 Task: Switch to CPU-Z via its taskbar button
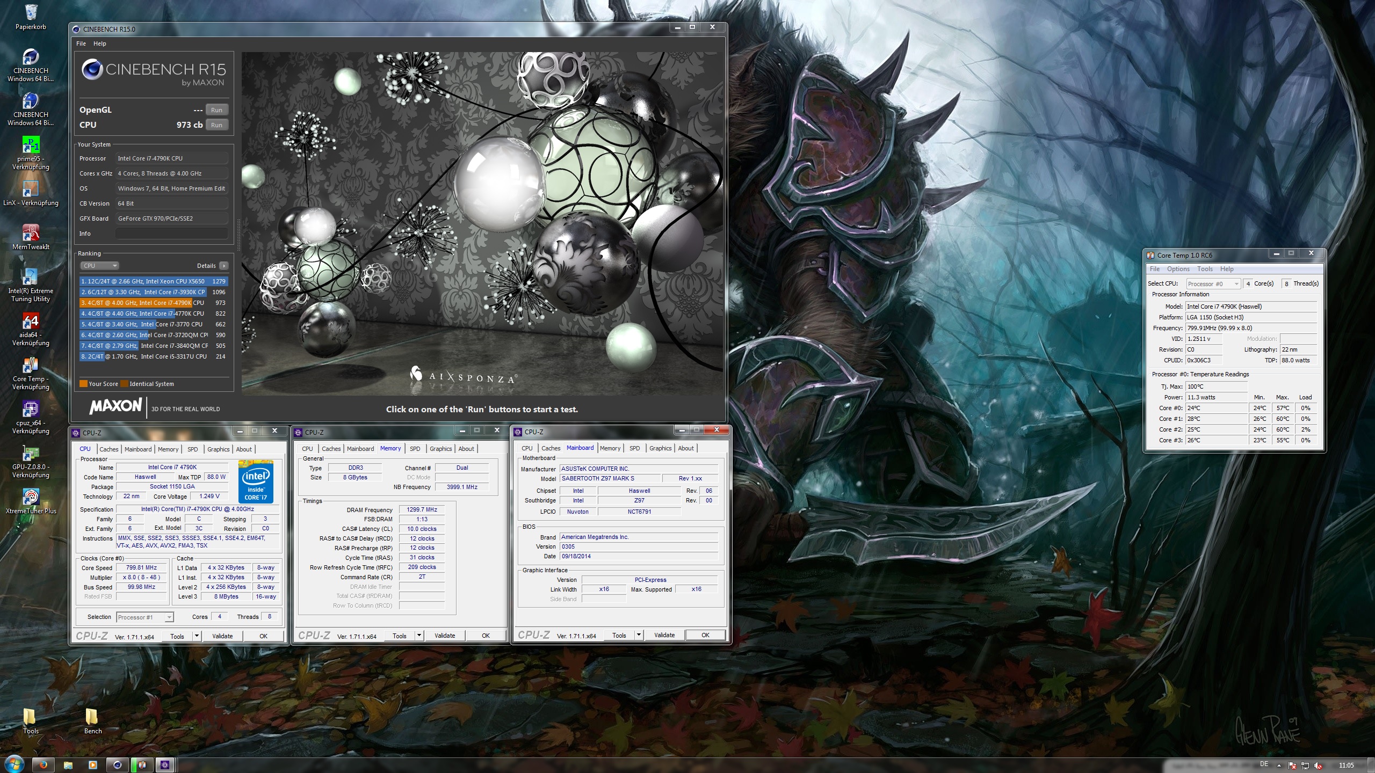point(165,765)
